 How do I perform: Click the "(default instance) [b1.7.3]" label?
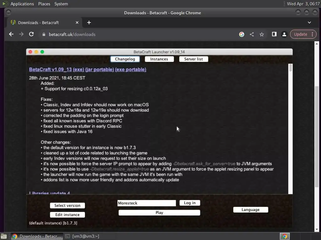pyautogui.click(x=53, y=223)
